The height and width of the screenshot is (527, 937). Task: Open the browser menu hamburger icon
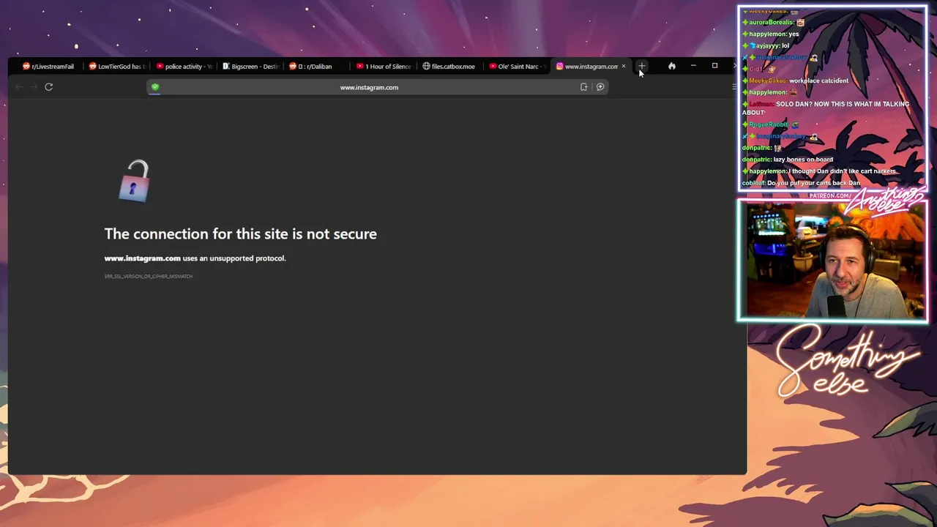[x=734, y=87]
